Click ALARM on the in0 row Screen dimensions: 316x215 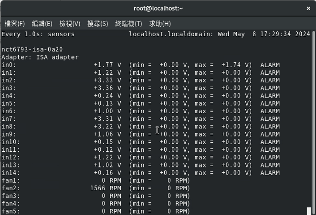[270, 65]
